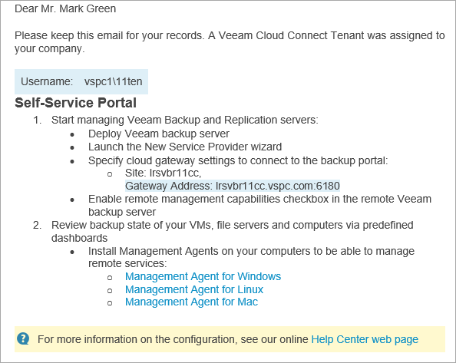The height and width of the screenshot is (363, 456).
Task: Click Enable remote management capabilities checkbox text
Action: pos(259,205)
